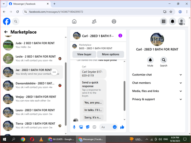191x143 pixels.
Task: Click the ENG language indicator
Action: pos(165,139)
